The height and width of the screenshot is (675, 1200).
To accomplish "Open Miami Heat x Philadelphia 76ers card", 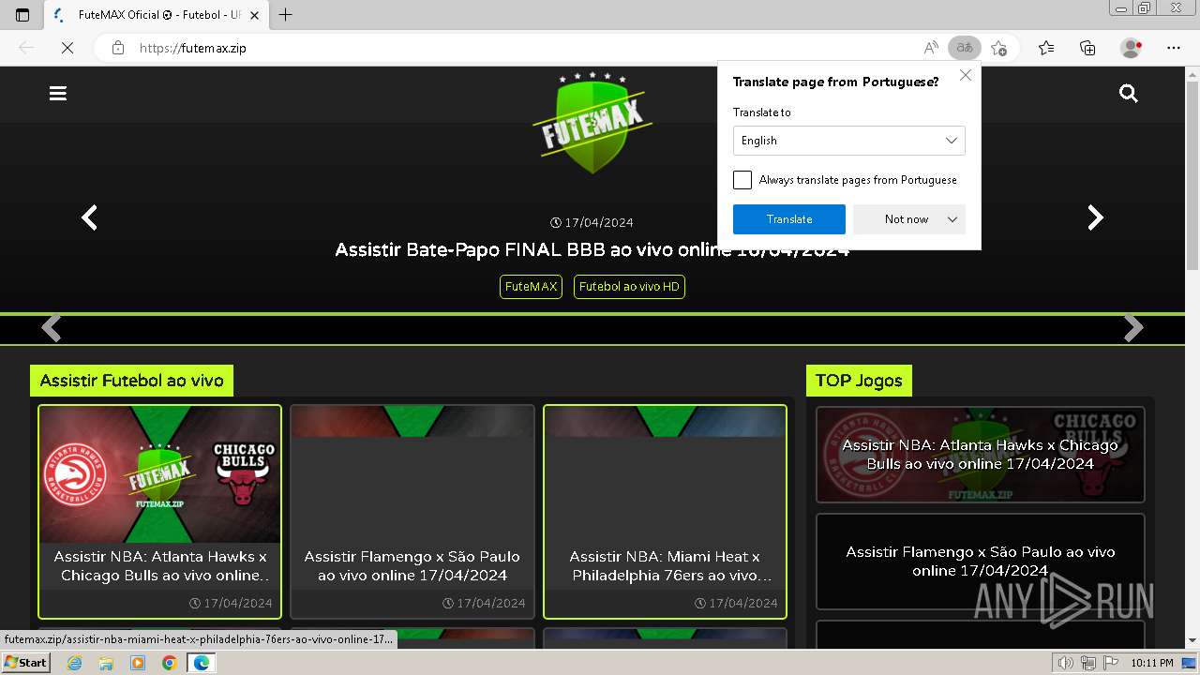I will click(665, 512).
